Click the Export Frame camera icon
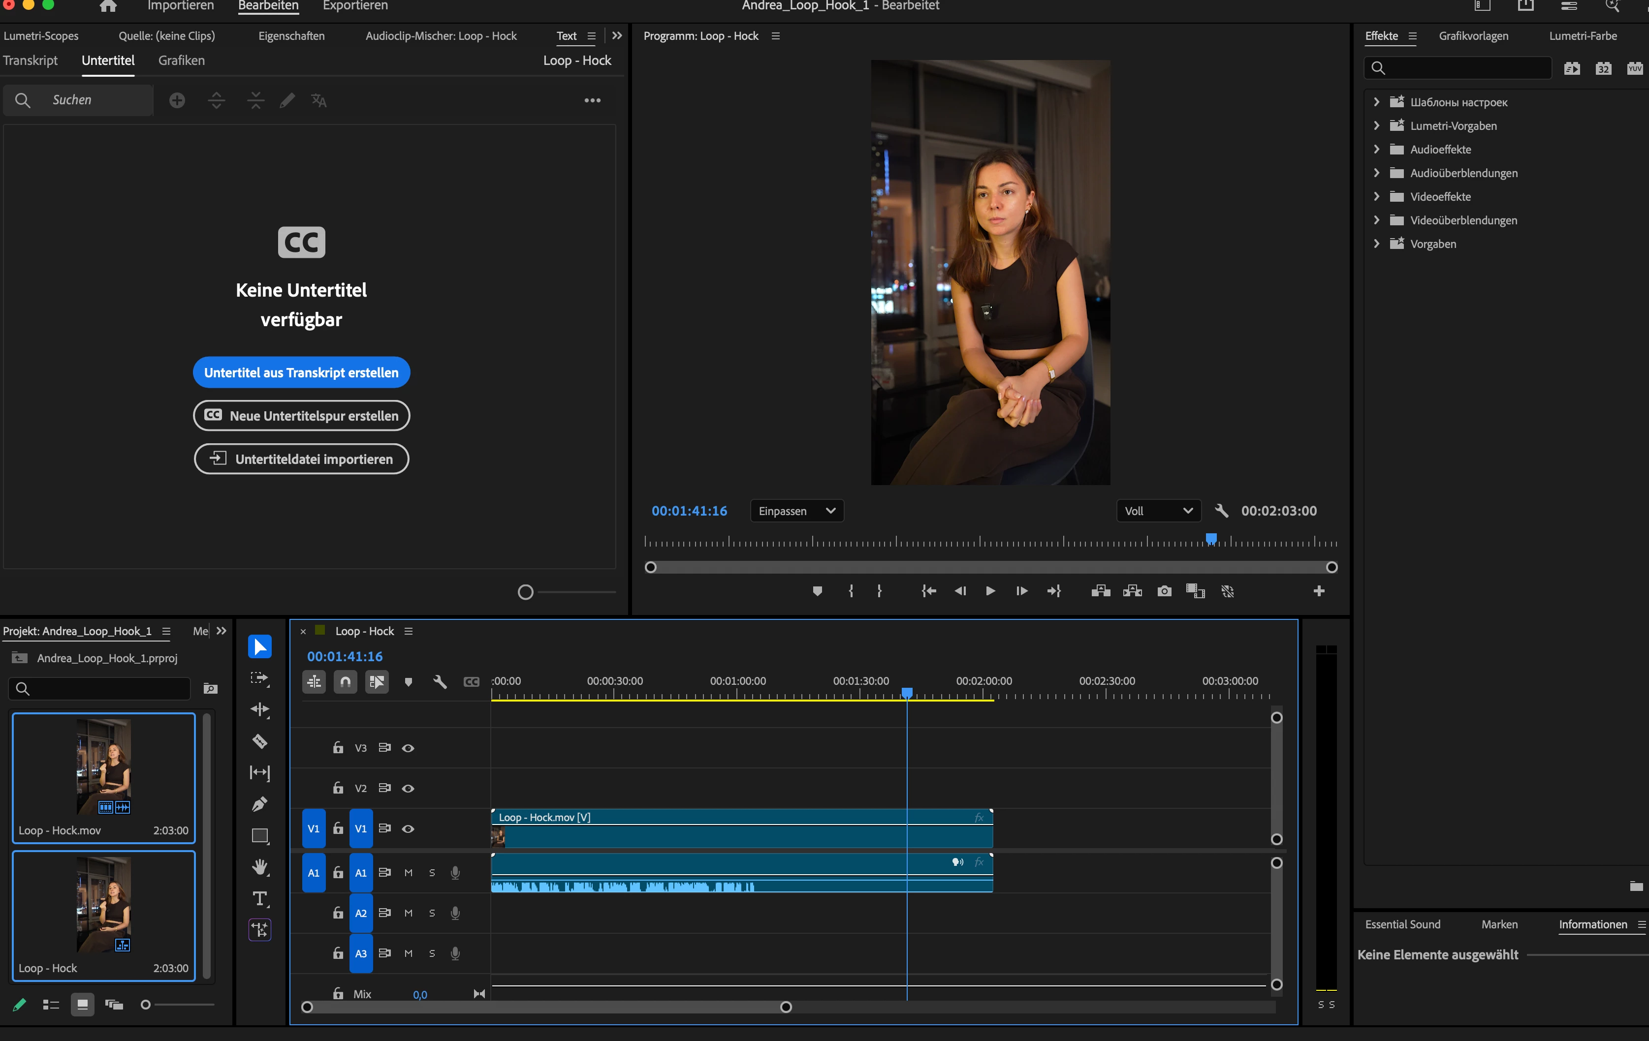 (x=1164, y=591)
